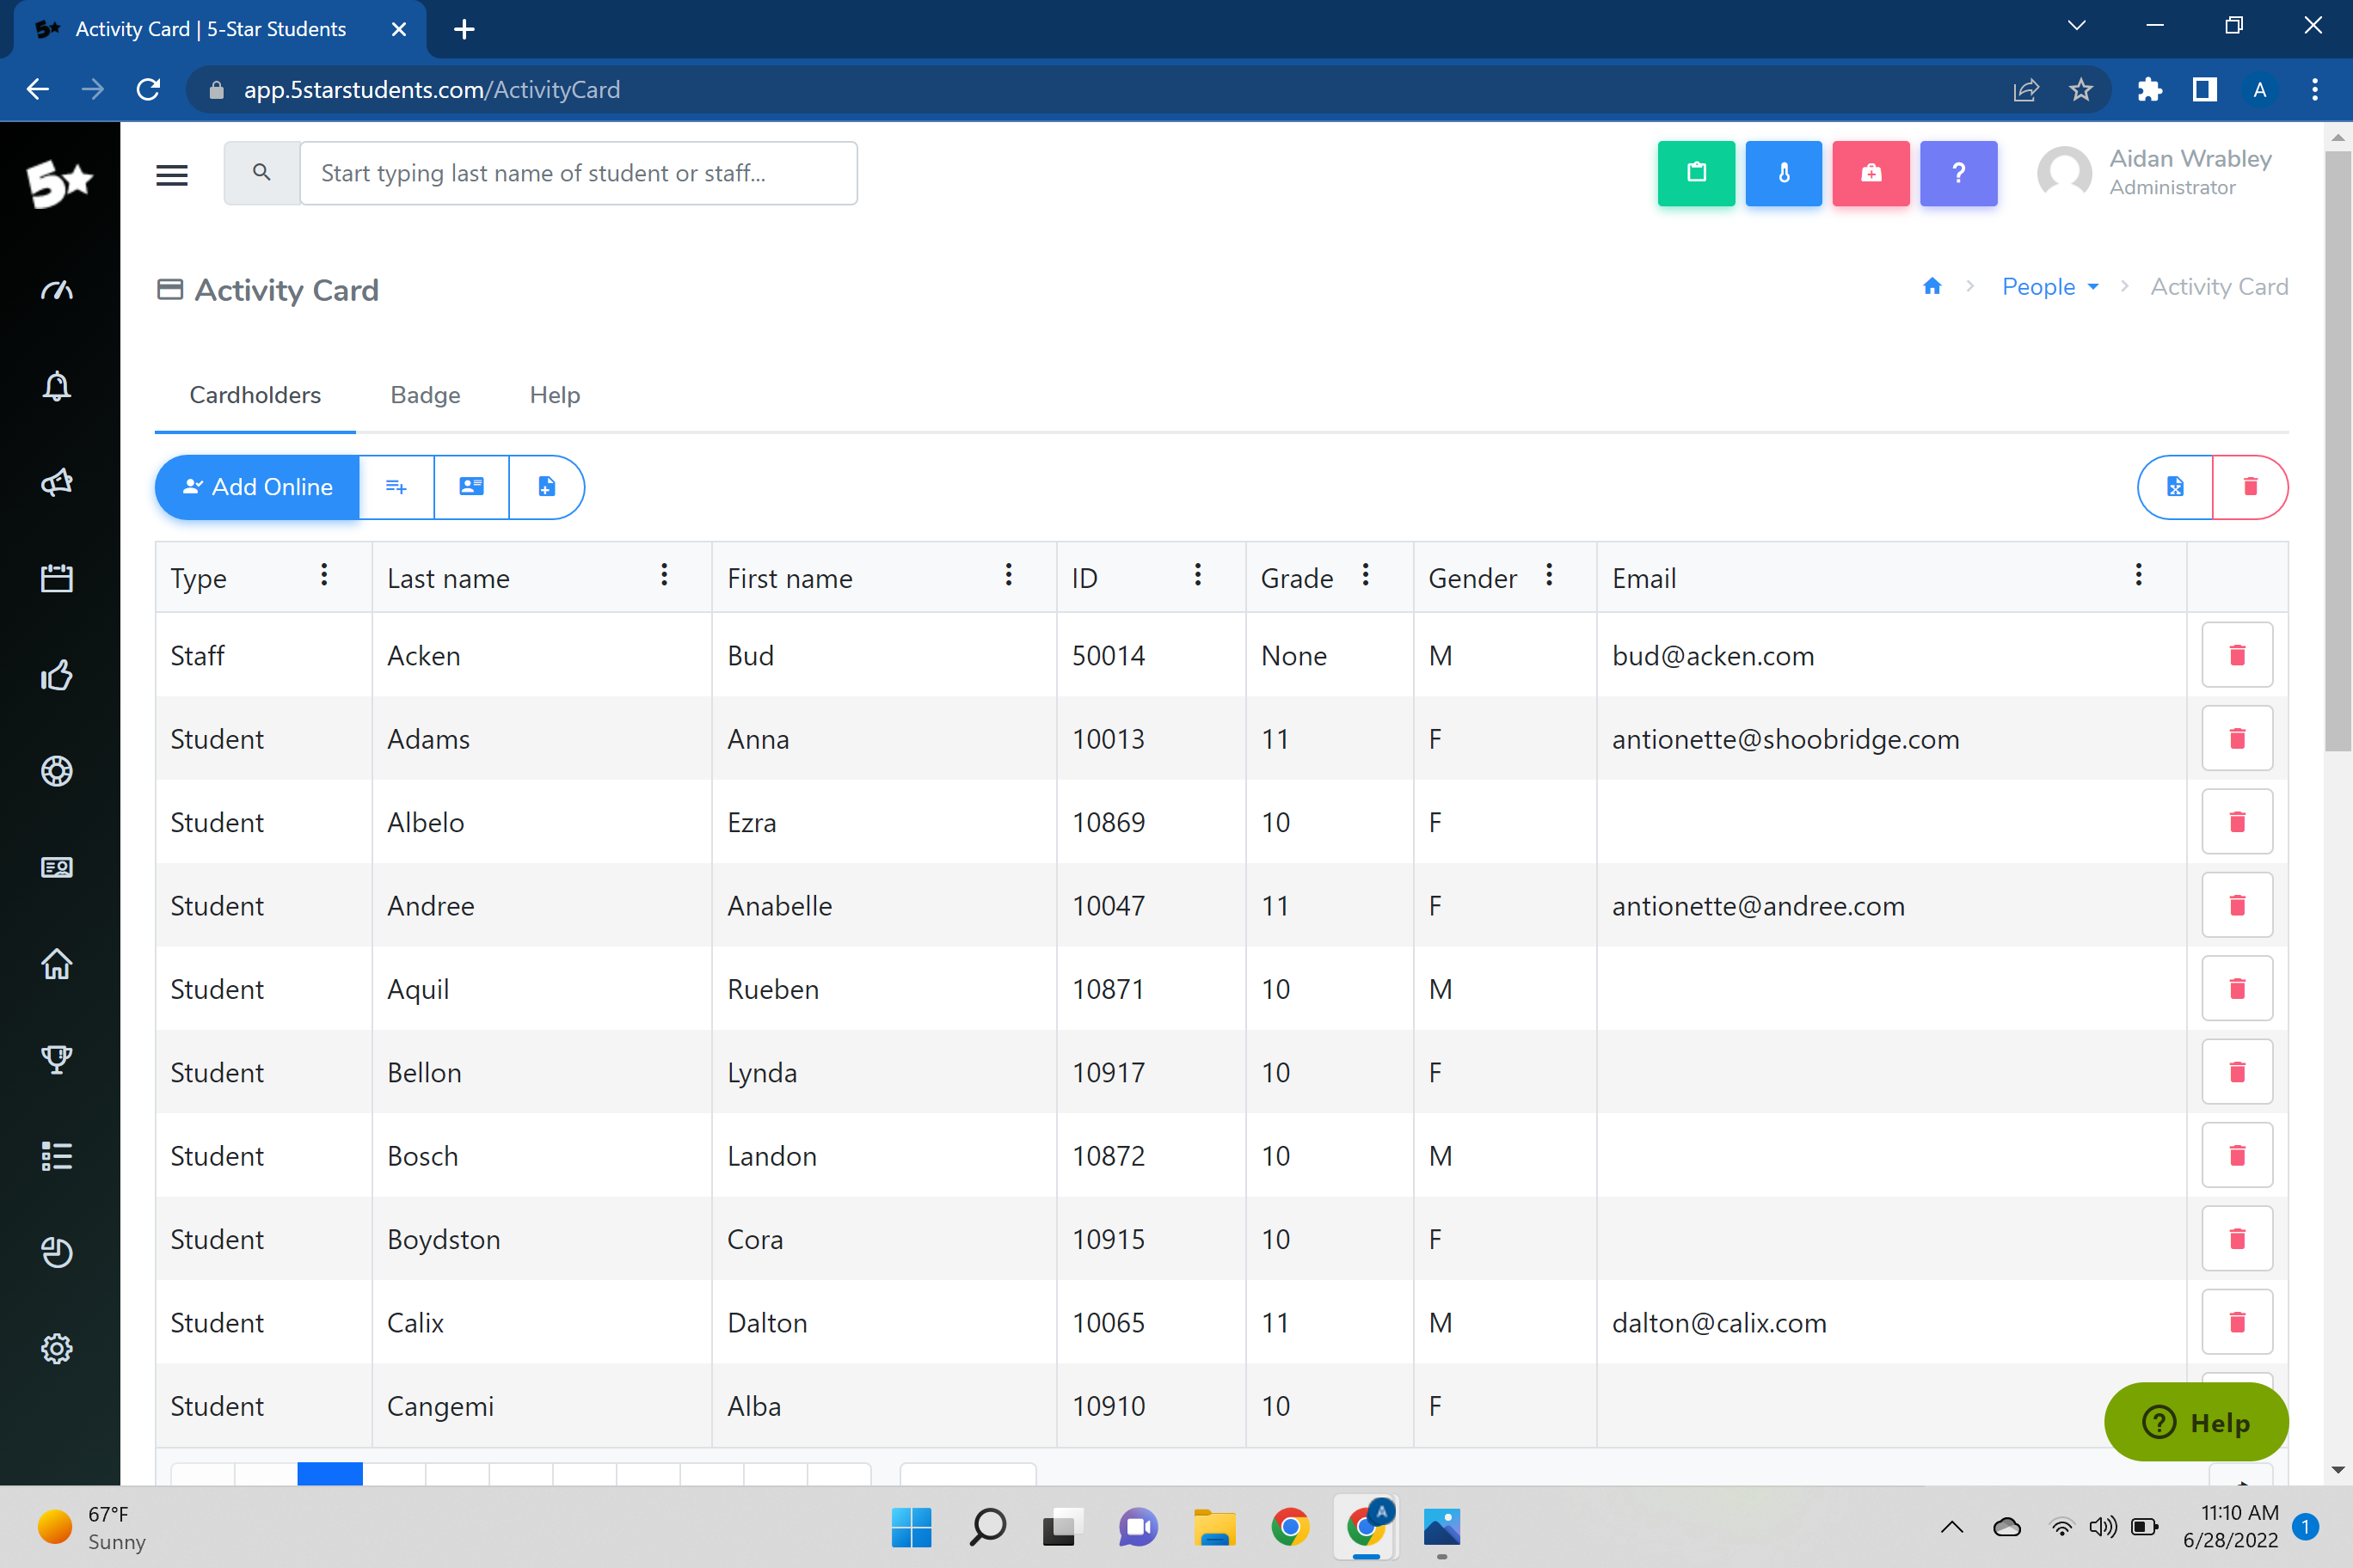Open the First name column menu

pyautogui.click(x=1009, y=575)
